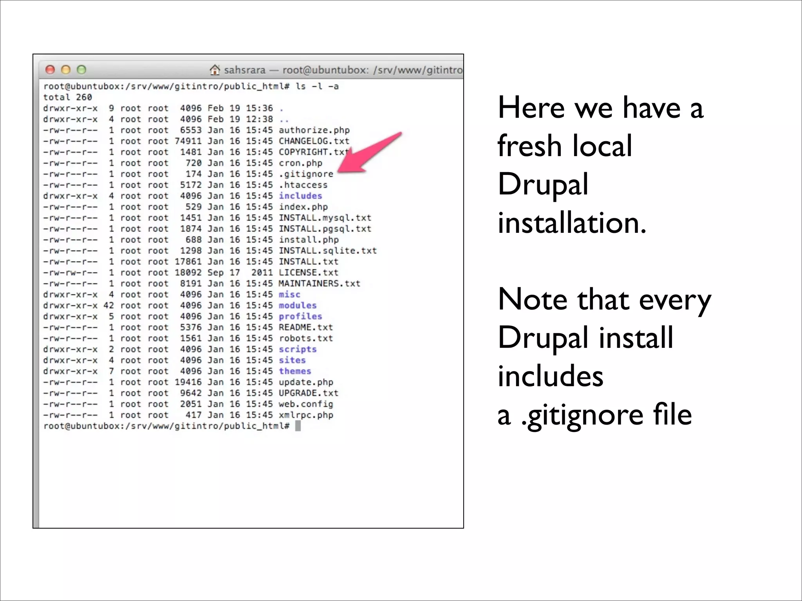802x601 pixels.
Task: Click the xmlrpc.php file name
Action: 306,415
